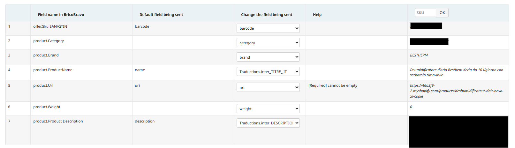
Task: Open the category field dropdown
Action: pos(268,43)
